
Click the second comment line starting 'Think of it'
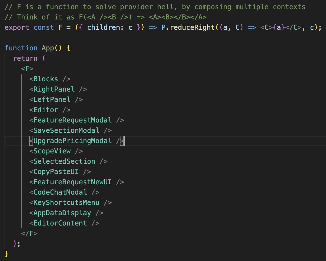(106, 17)
